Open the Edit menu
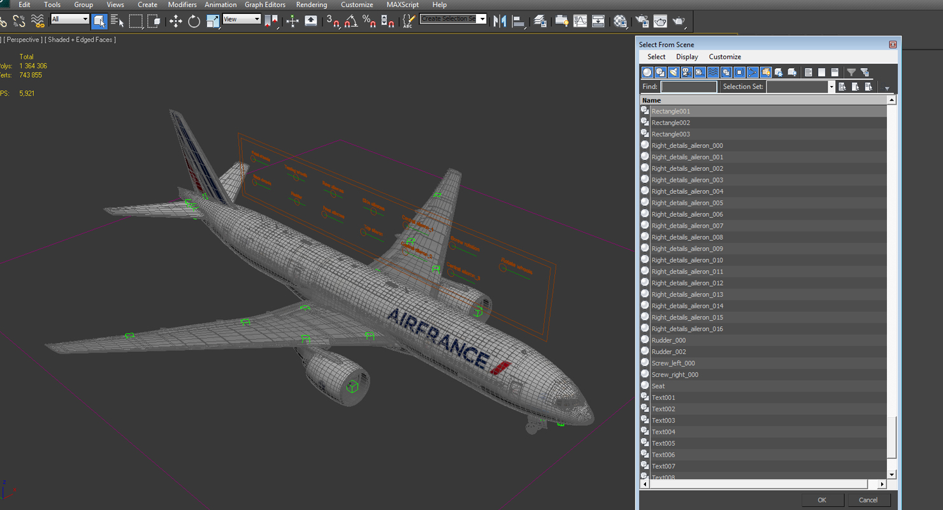Image resolution: width=943 pixels, height=510 pixels. coord(24,4)
